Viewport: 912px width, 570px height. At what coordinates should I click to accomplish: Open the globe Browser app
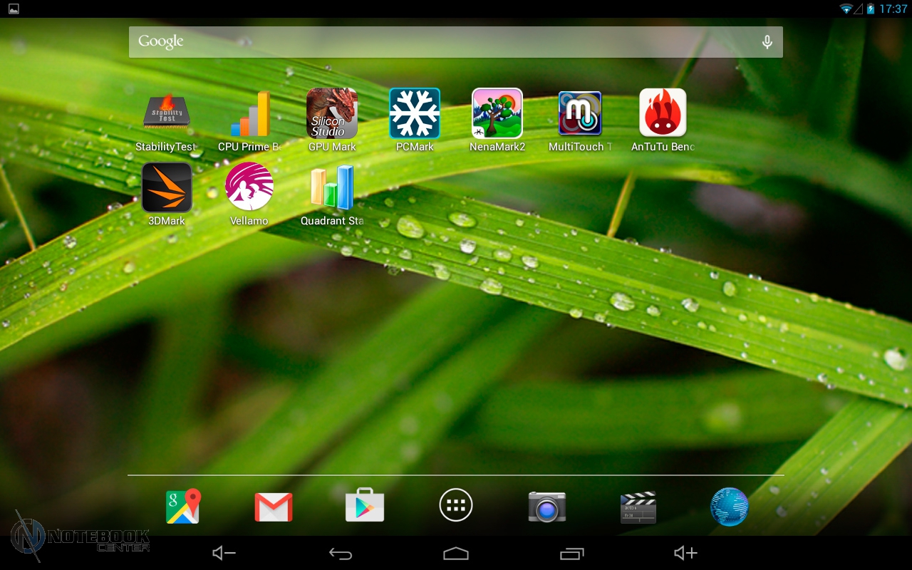tap(729, 507)
